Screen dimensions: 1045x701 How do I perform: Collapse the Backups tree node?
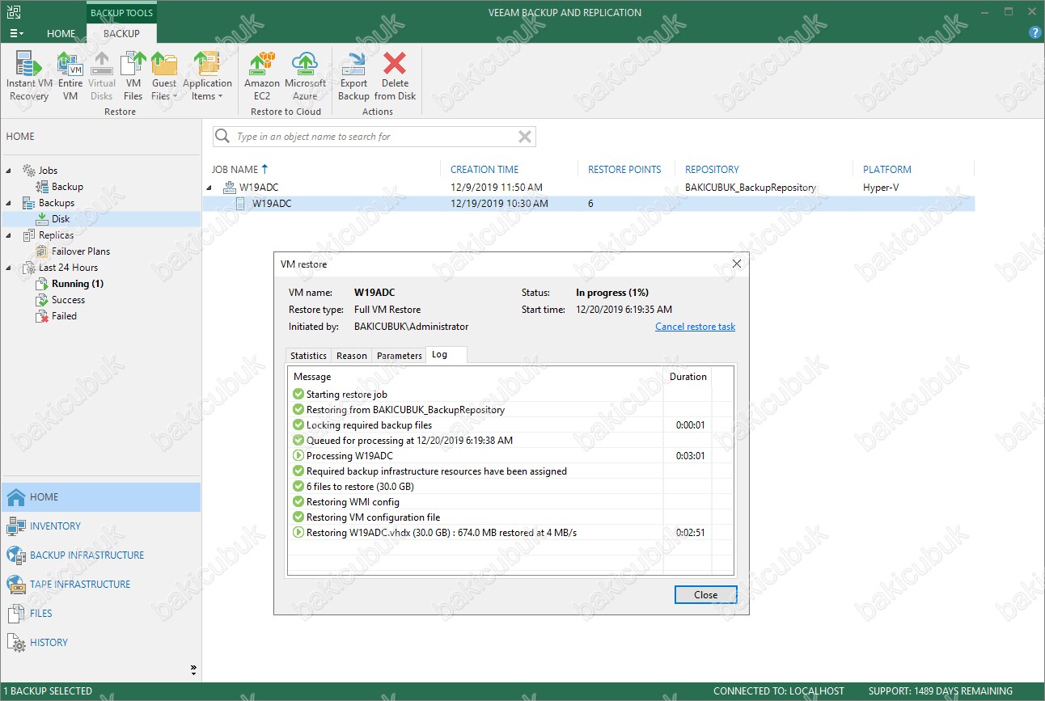pos(10,203)
